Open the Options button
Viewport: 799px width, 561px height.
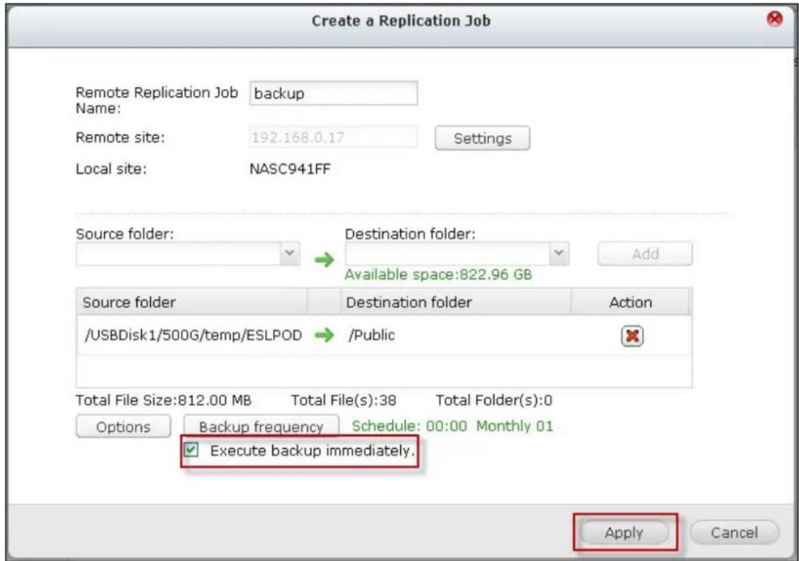click(x=124, y=427)
